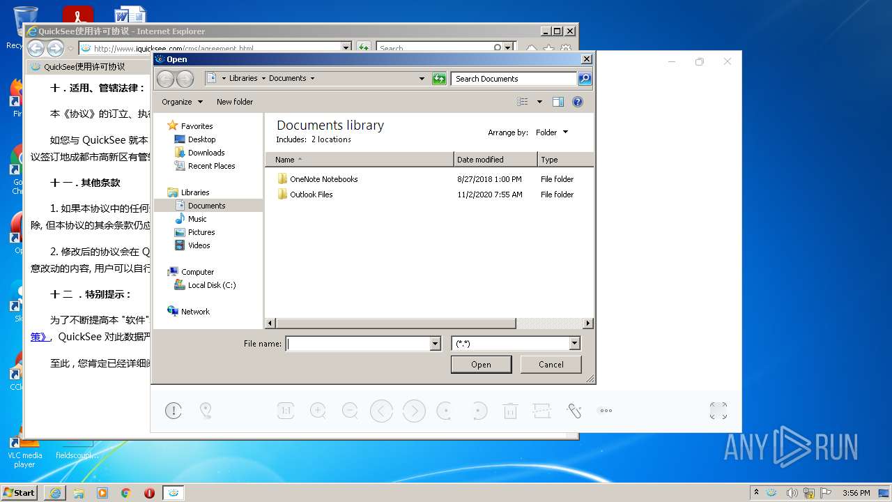Change your view icon in Open dialog
This screenshot has width=892, height=502.
(x=523, y=102)
